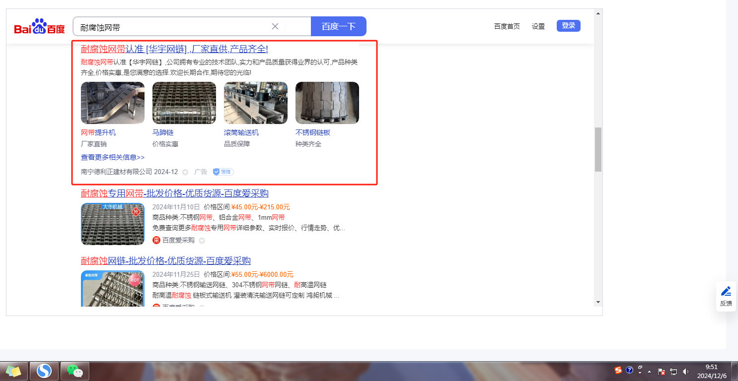Click the restore-window tray icon with arrow
Screen dimensions: 738x381
(640, 370)
